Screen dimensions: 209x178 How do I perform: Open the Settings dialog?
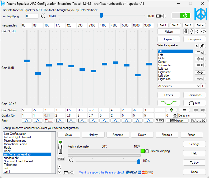pyautogui.click(x=194, y=144)
